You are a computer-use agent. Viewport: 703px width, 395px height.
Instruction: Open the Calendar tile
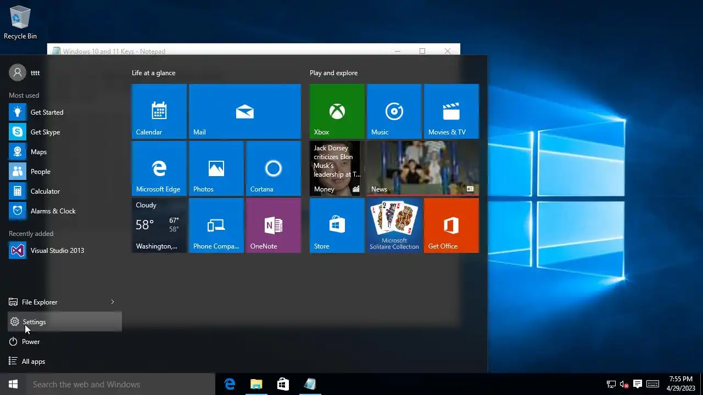[159, 111]
